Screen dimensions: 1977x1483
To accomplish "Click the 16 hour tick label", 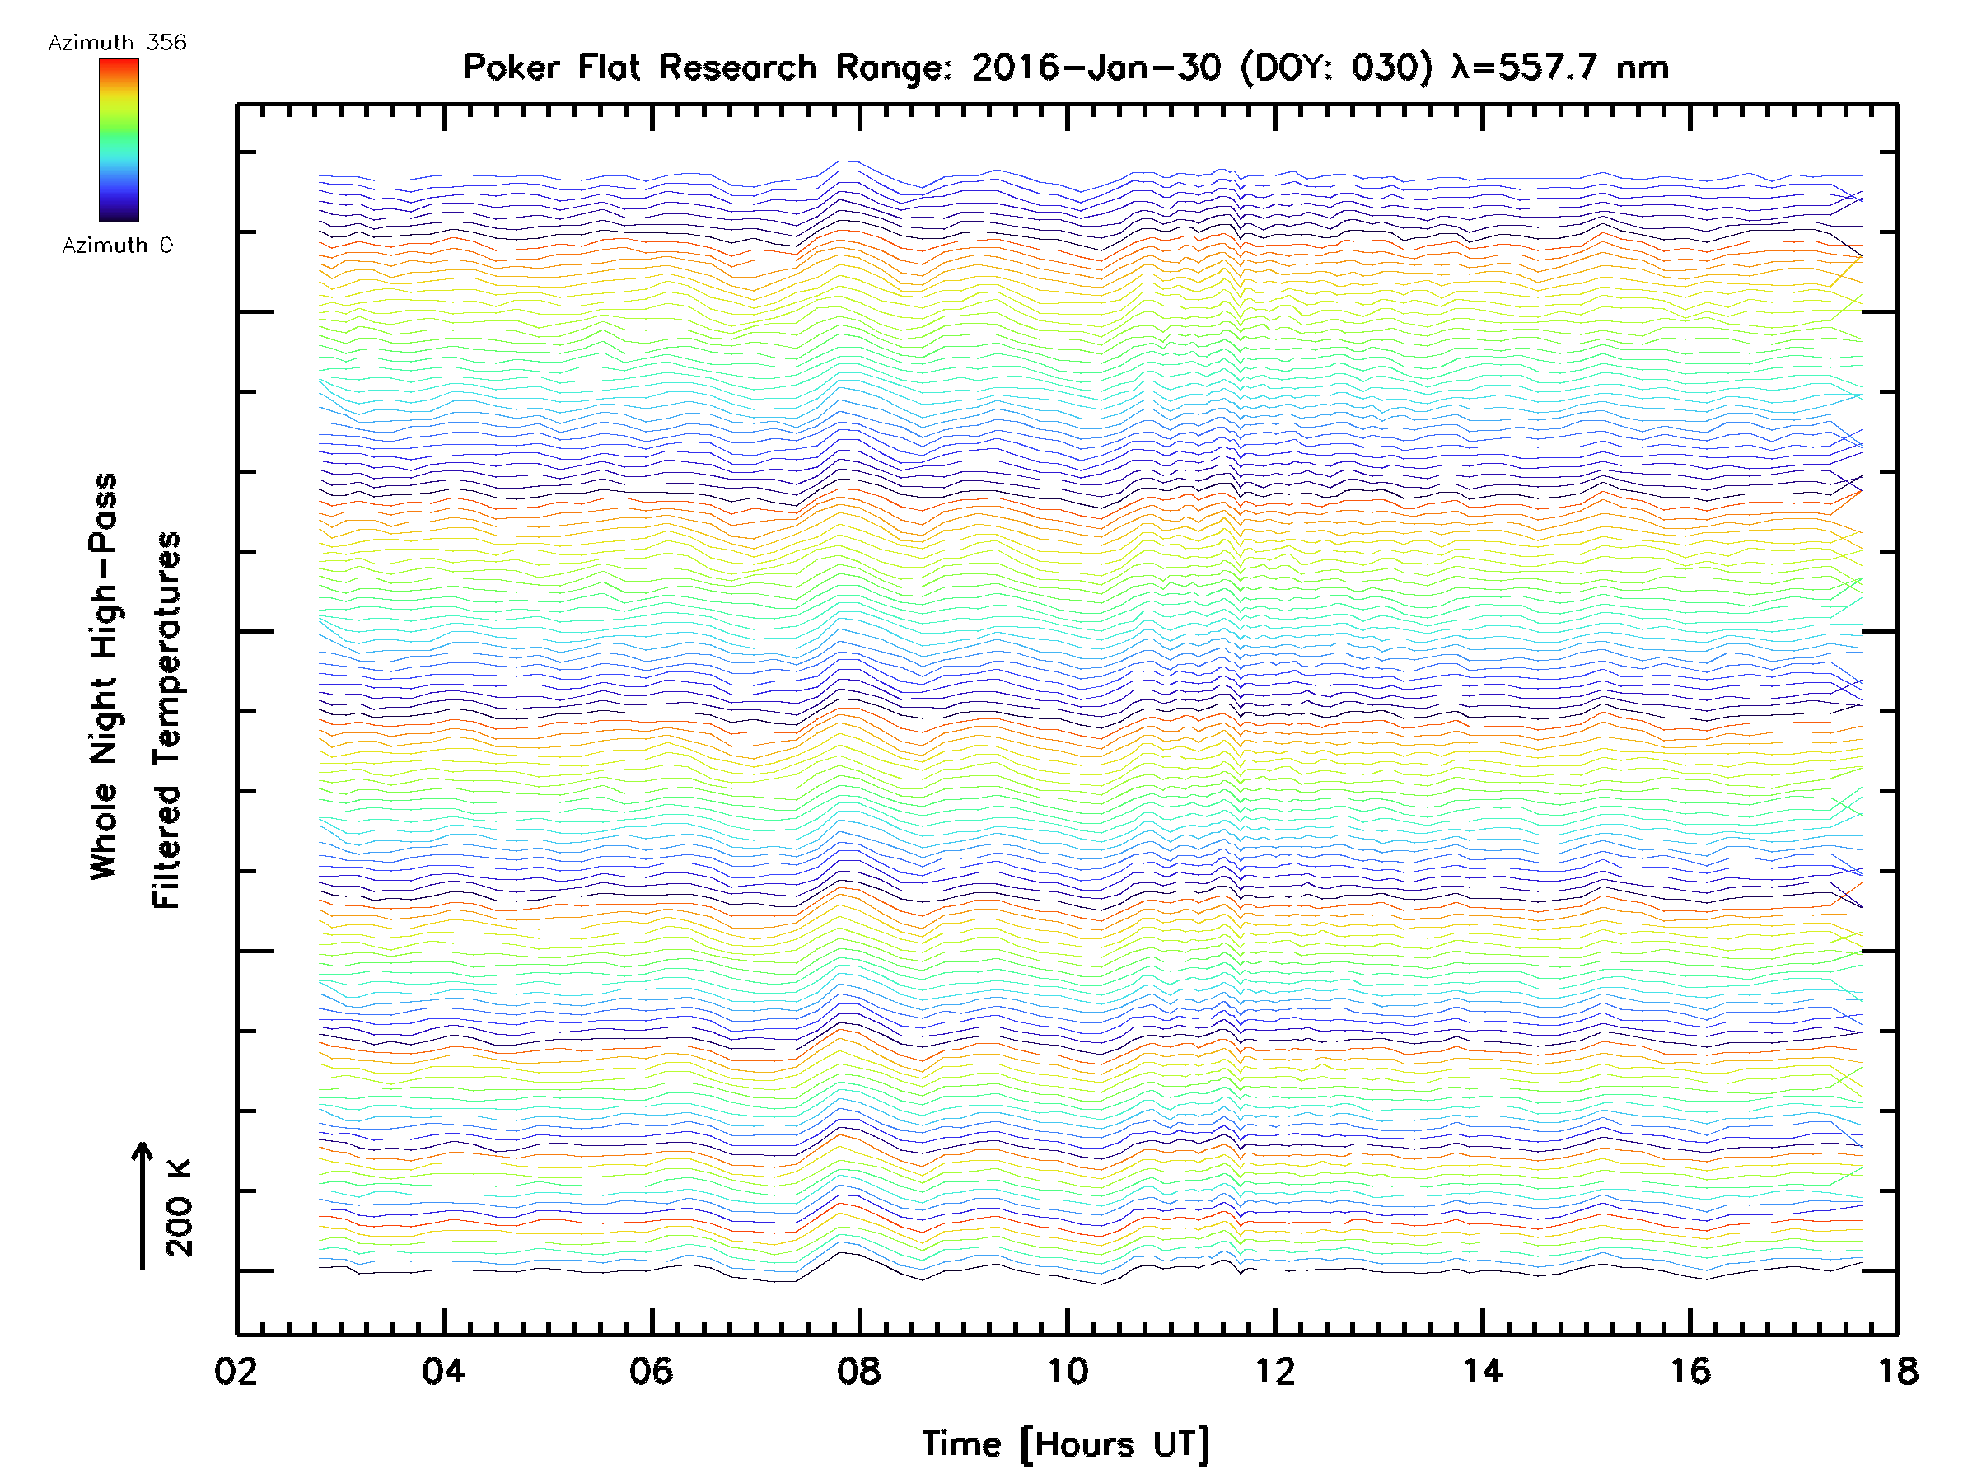I will coord(1690,1371).
